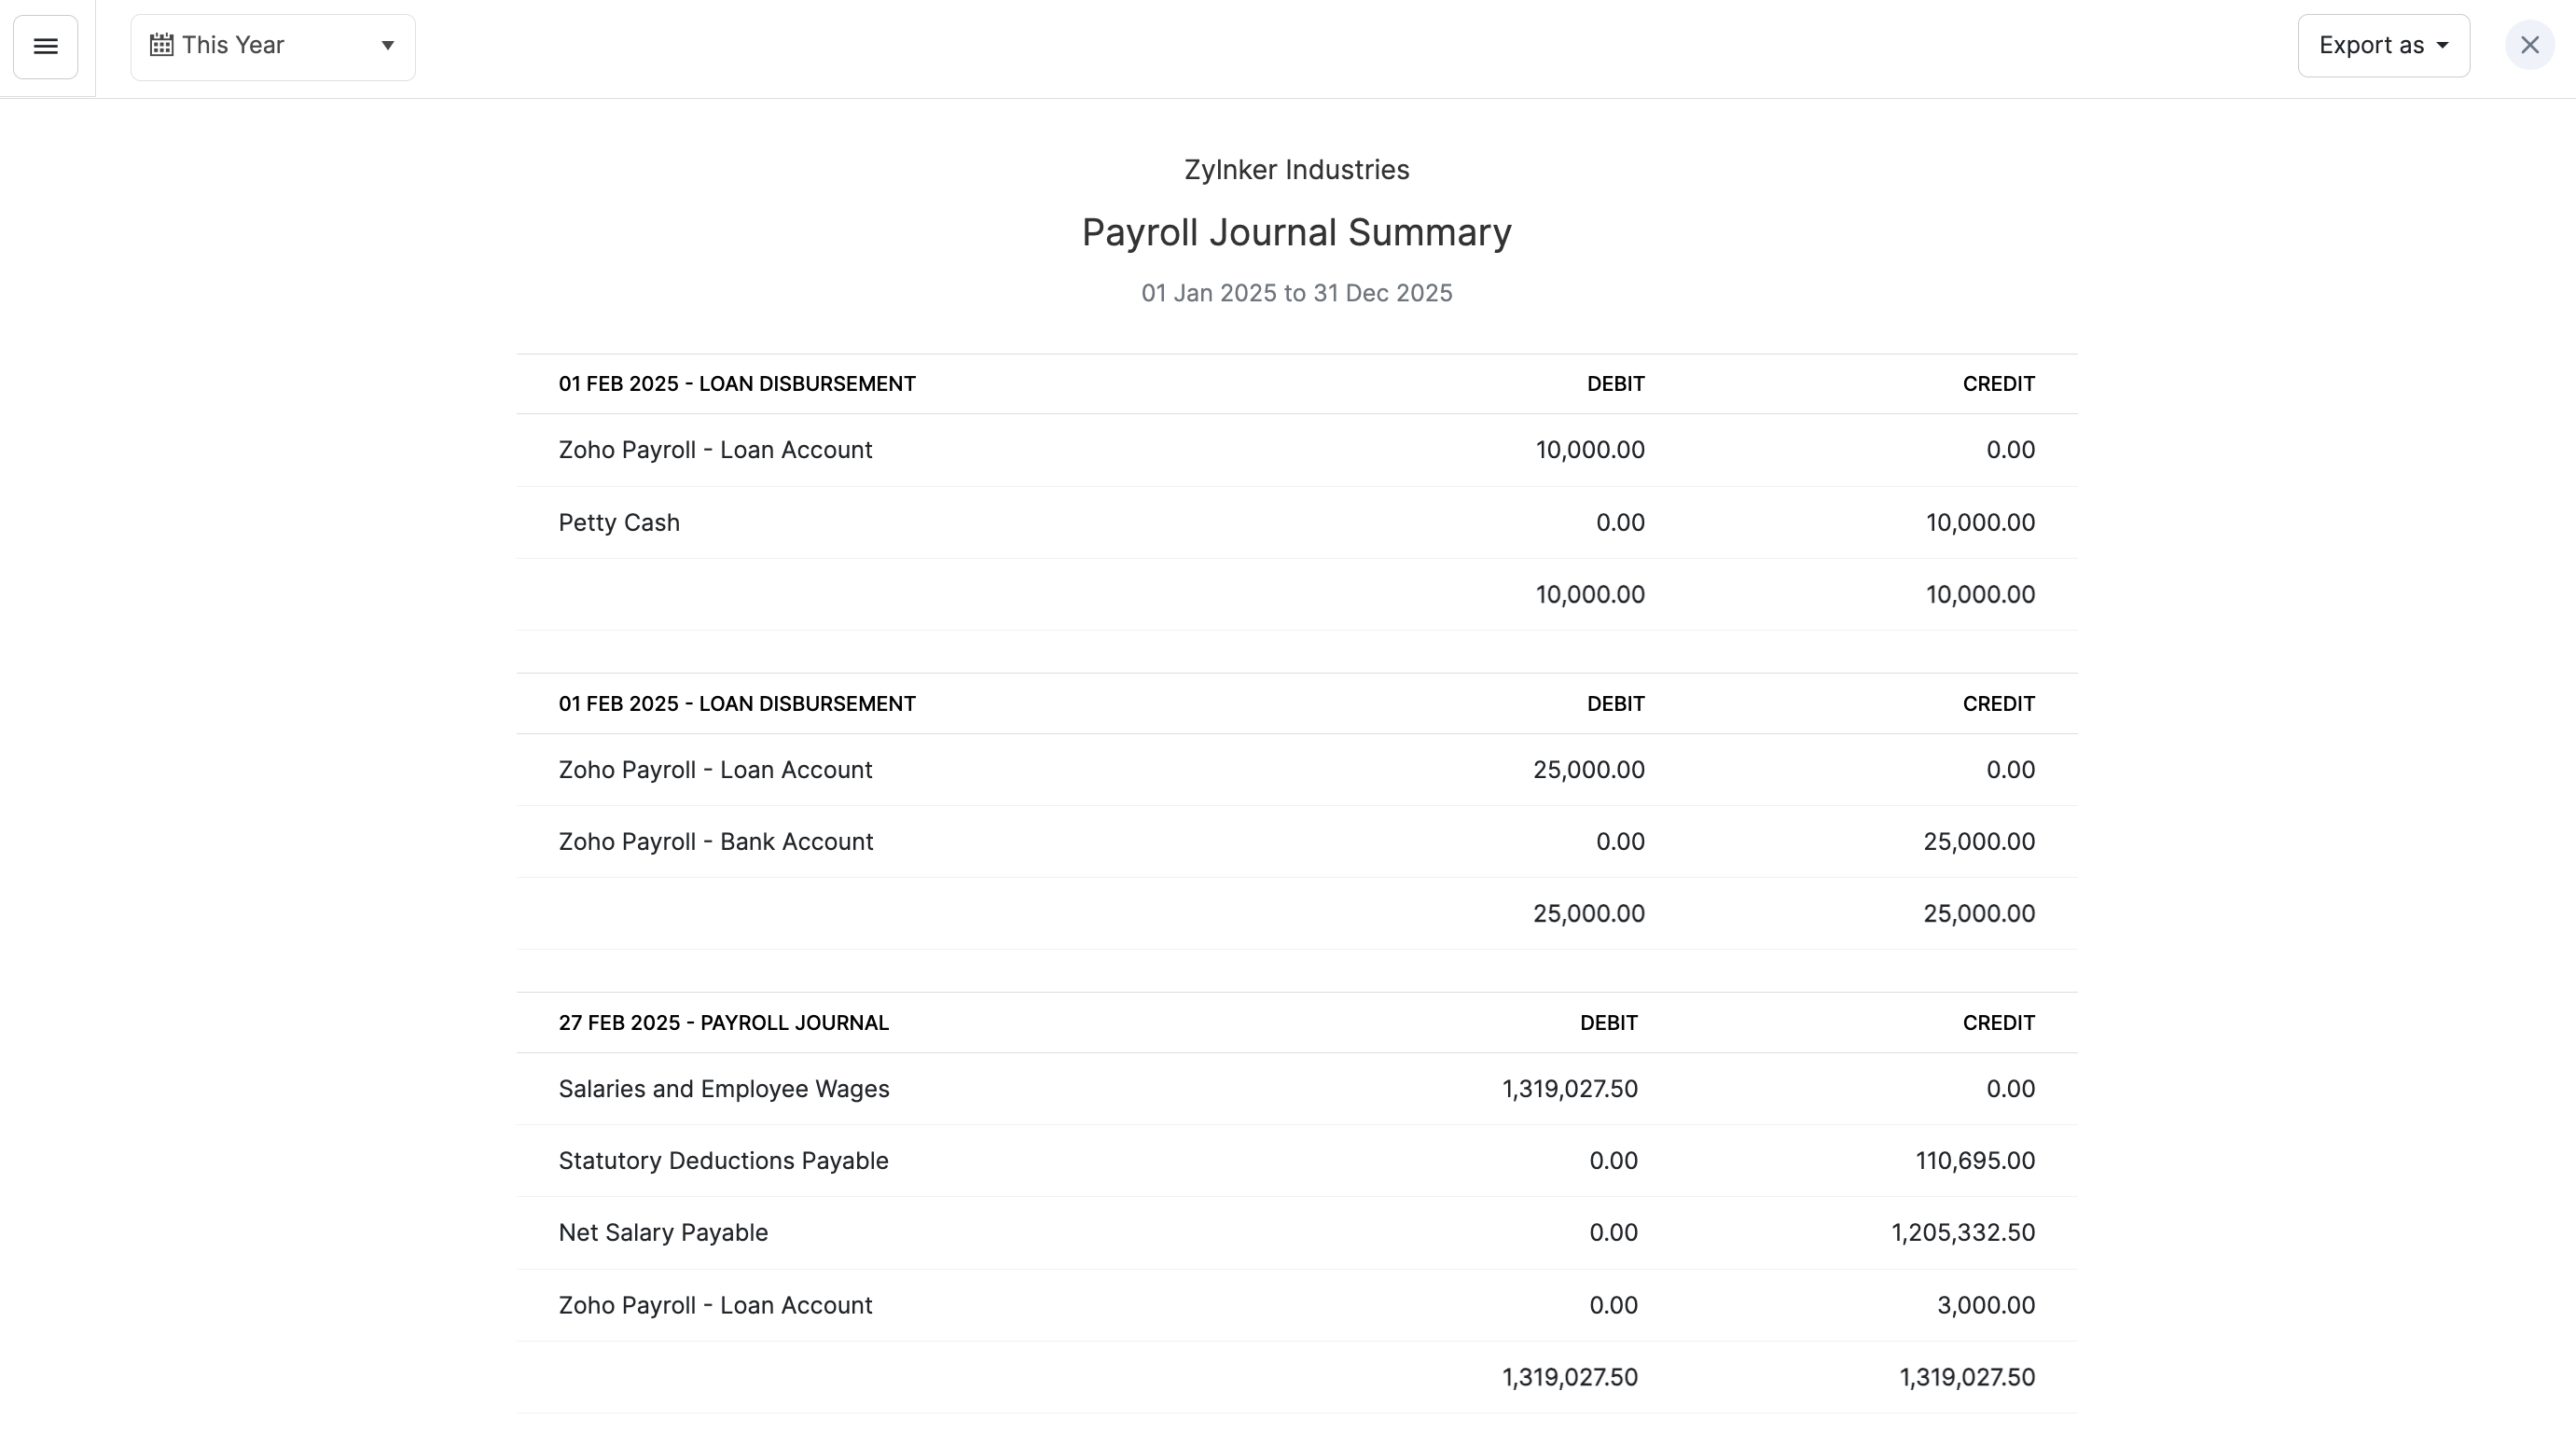Click the Zoho Payroll - Bank Account entry
The width and height of the screenshot is (2576, 1433).
[715, 842]
